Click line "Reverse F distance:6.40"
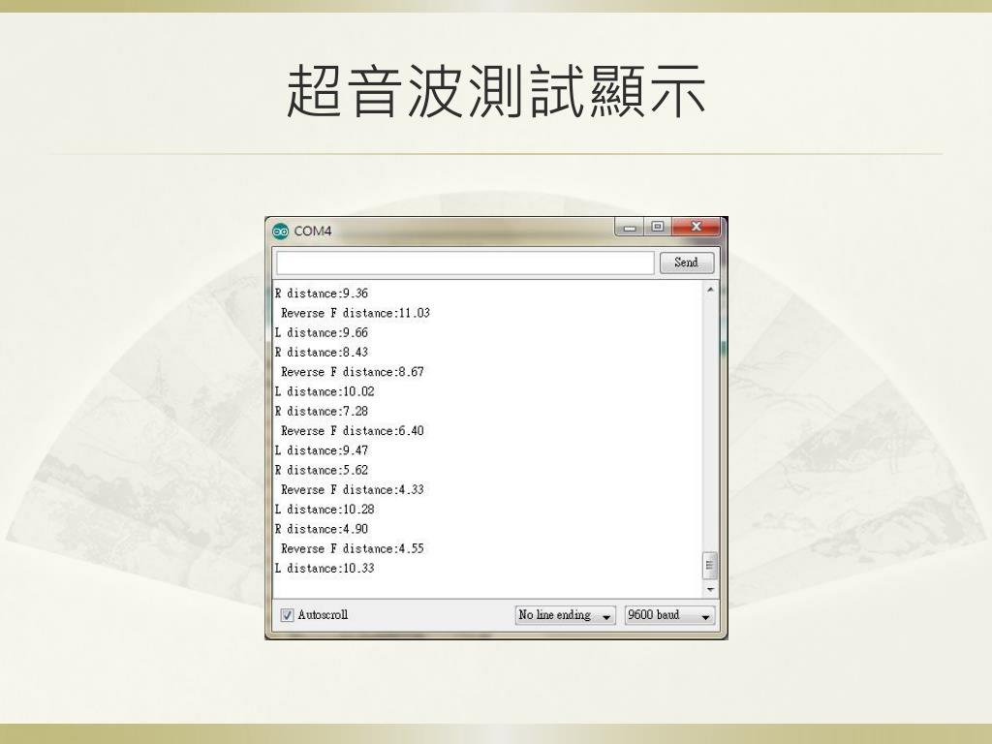The height and width of the screenshot is (744, 992). 353,431
